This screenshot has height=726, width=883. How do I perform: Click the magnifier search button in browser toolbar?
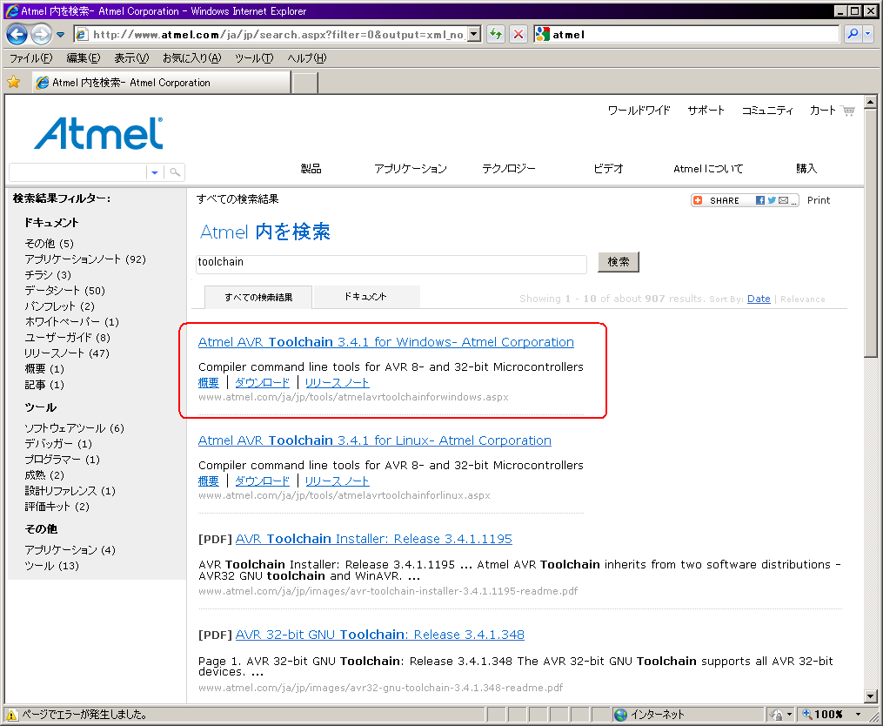853,34
